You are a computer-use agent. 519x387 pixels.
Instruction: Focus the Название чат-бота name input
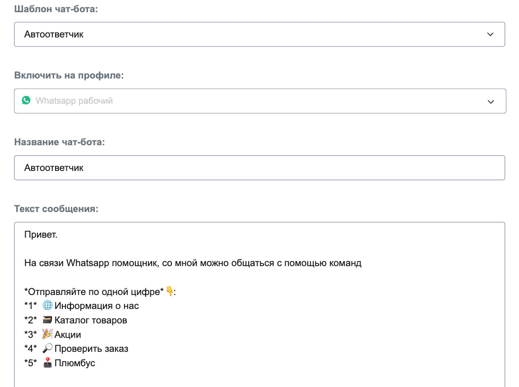(x=259, y=168)
